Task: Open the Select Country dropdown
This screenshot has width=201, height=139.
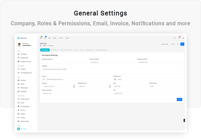Action: click(x=58, y=86)
